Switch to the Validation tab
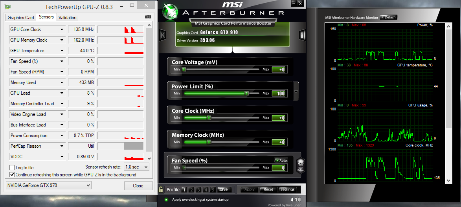 (x=67, y=18)
